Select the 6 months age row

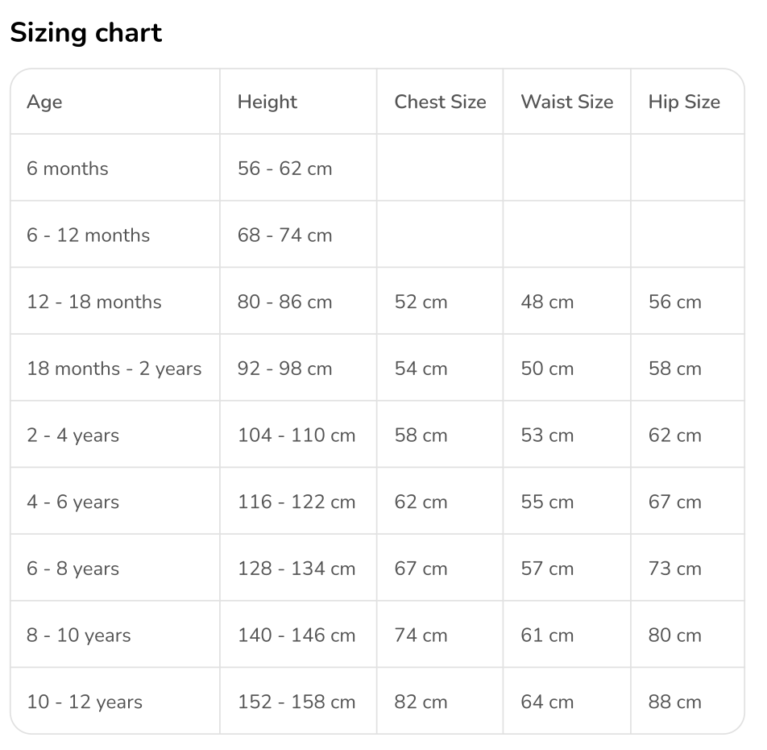pyautogui.click(x=67, y=169)
